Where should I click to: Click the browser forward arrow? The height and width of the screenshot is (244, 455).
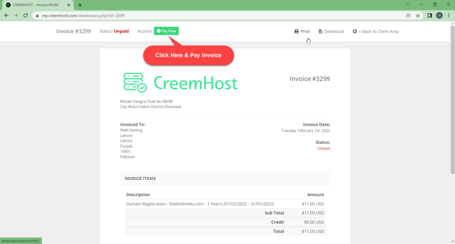pos(16,16)
